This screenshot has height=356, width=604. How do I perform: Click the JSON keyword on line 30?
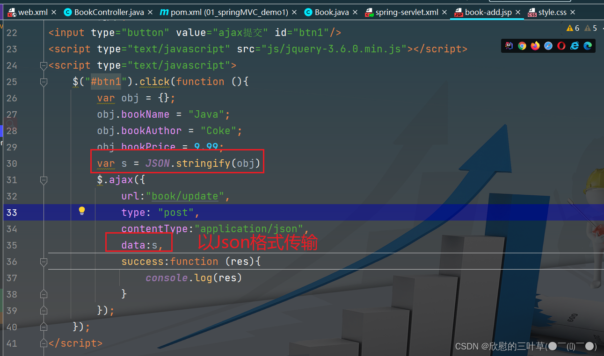pos(157,164)
